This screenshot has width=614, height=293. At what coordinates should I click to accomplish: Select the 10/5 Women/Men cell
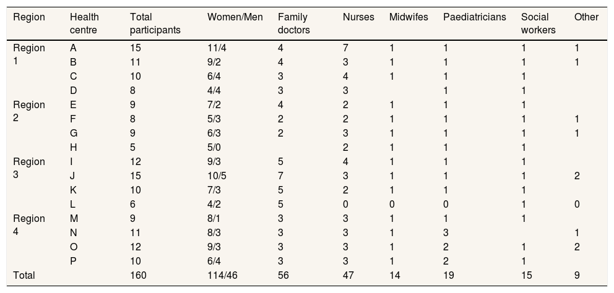click(218, 176)
